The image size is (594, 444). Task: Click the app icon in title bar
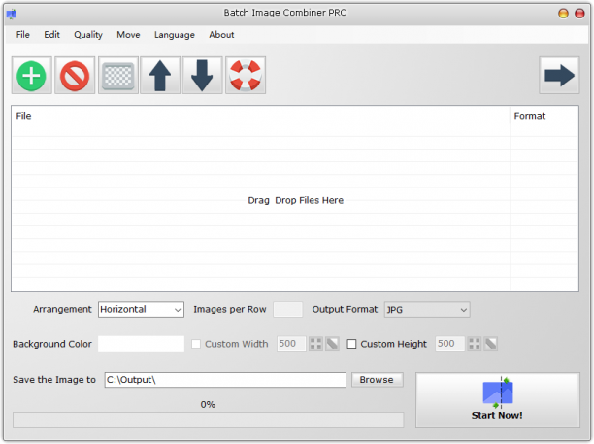coord(12,15)
